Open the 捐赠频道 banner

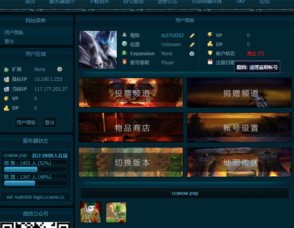coord(239,93)
